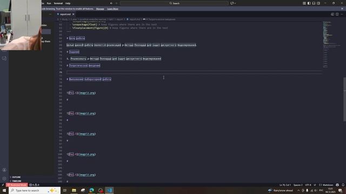346x194 pixels.
Task: Toggle the primary side bar
Action: [309, 3]
